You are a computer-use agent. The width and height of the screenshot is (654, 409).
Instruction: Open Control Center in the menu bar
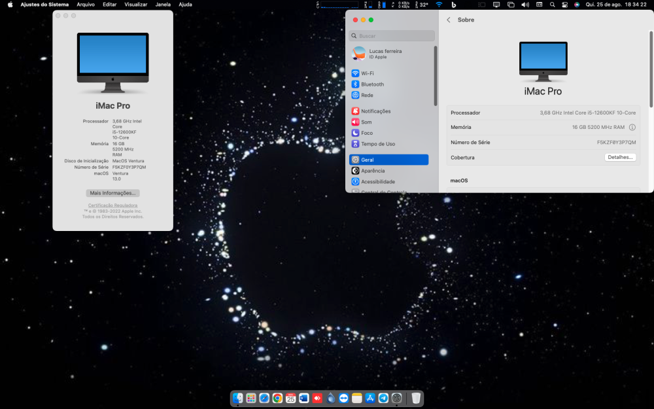click(x=565, y=5)
